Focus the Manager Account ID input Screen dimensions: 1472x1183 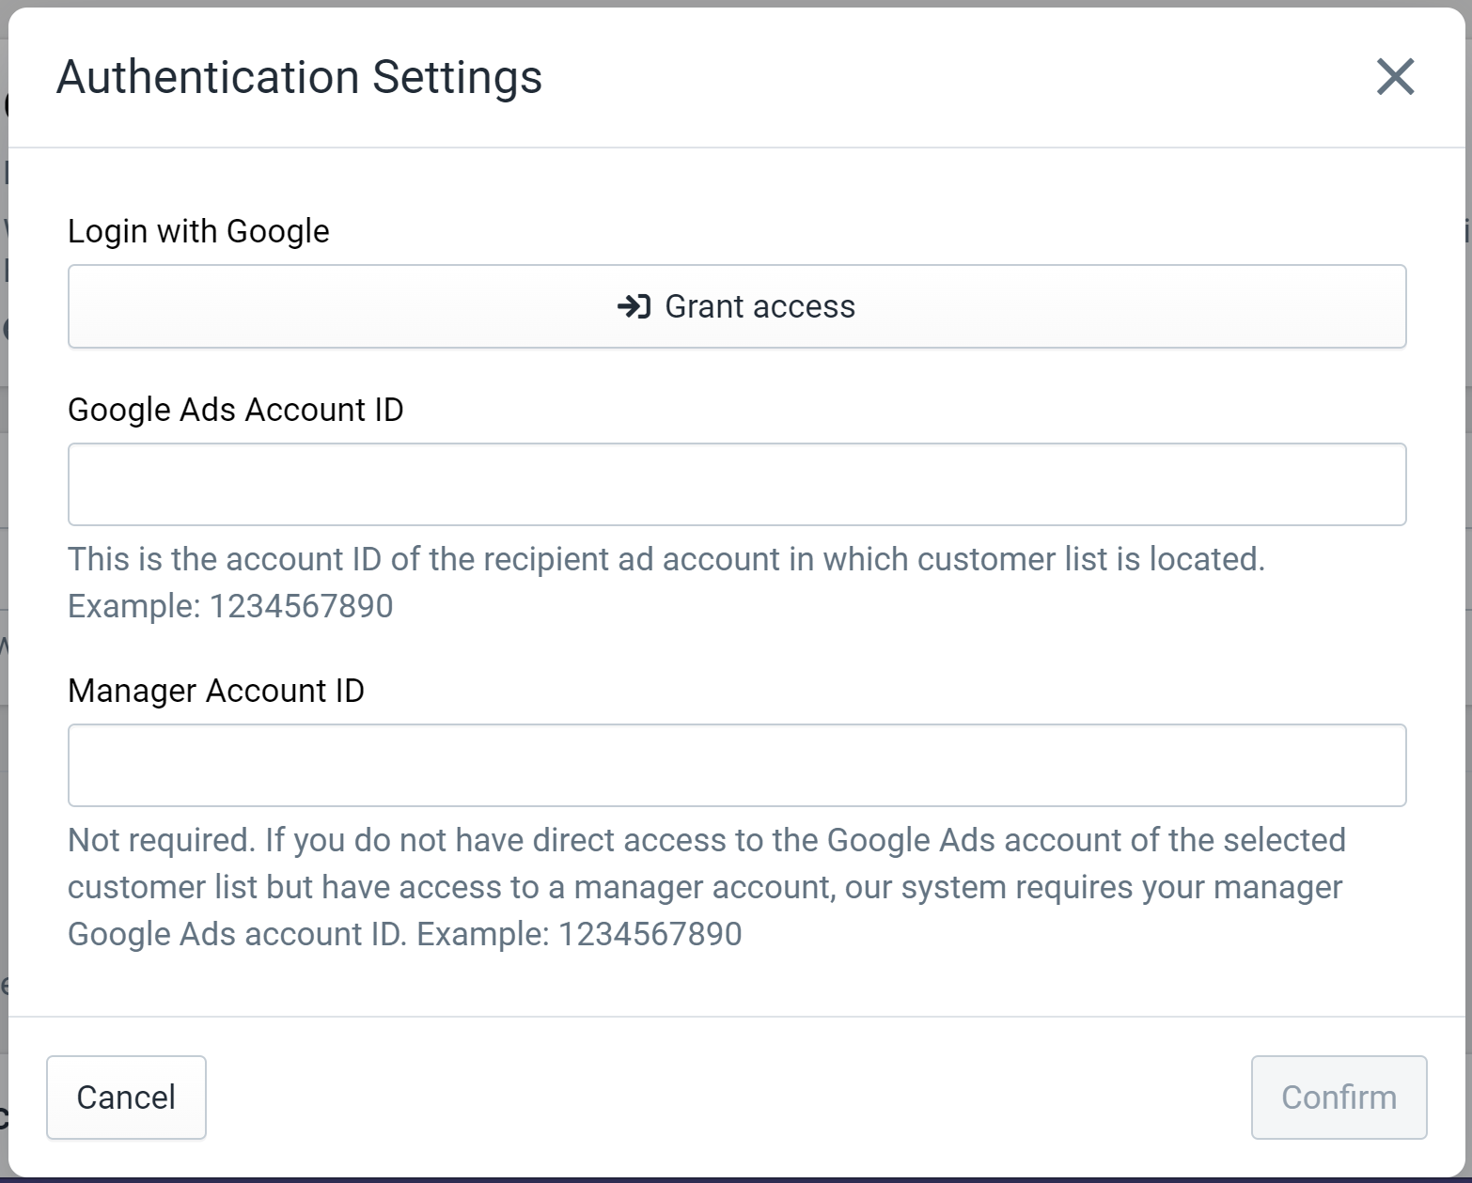[737, 765]
